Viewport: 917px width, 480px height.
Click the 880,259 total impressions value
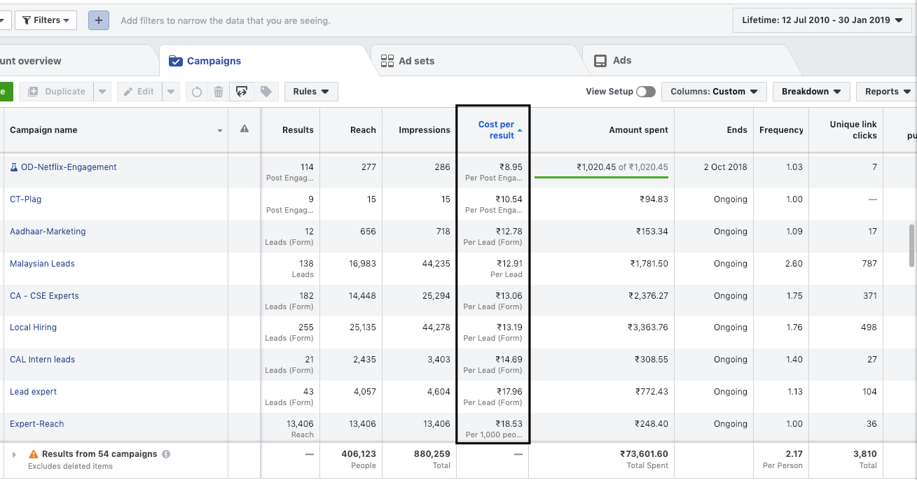(431, 454)
